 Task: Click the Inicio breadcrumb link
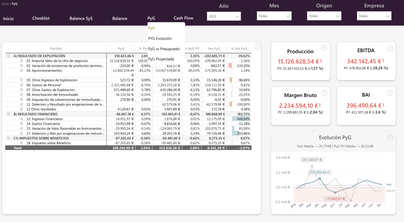[x=5, y=4]
